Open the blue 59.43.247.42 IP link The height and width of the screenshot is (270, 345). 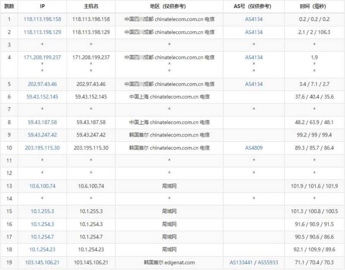tap(42, 135)
